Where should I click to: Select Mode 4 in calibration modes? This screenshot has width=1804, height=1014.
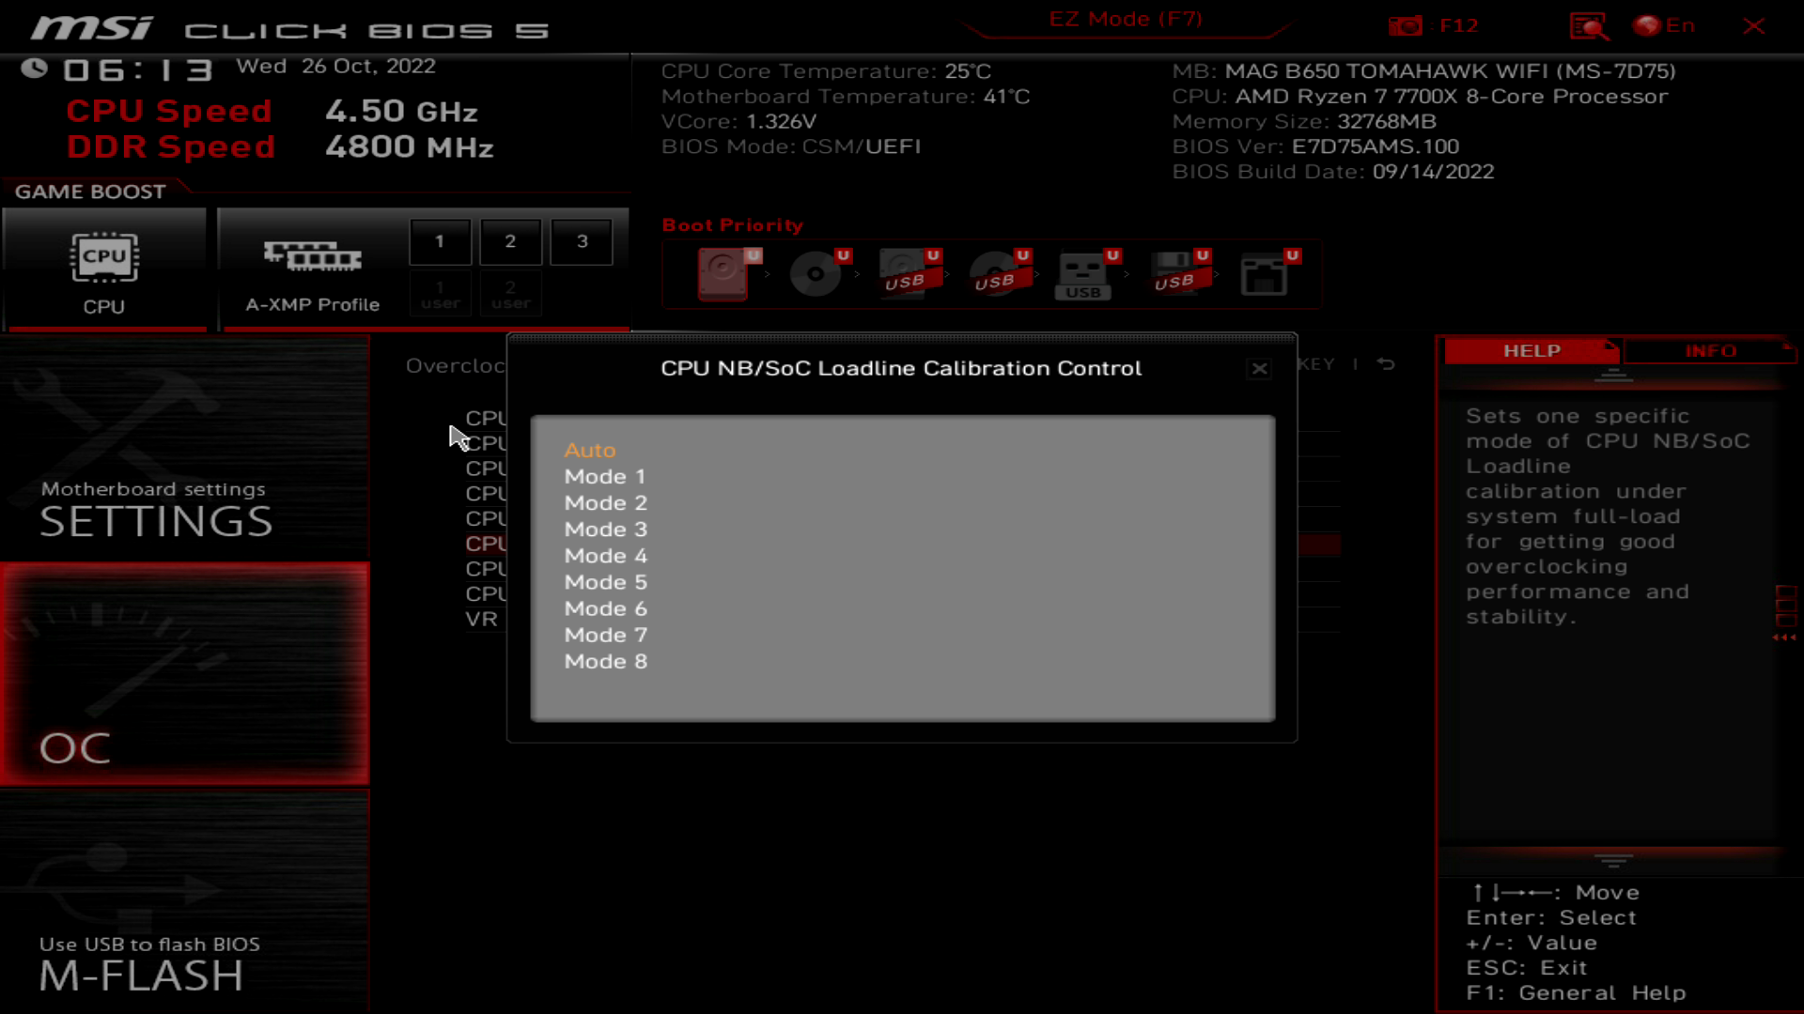606,555
